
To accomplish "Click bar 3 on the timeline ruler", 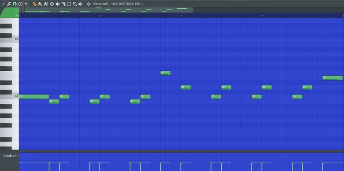I will pyautogui.click(x=181, y=16).
